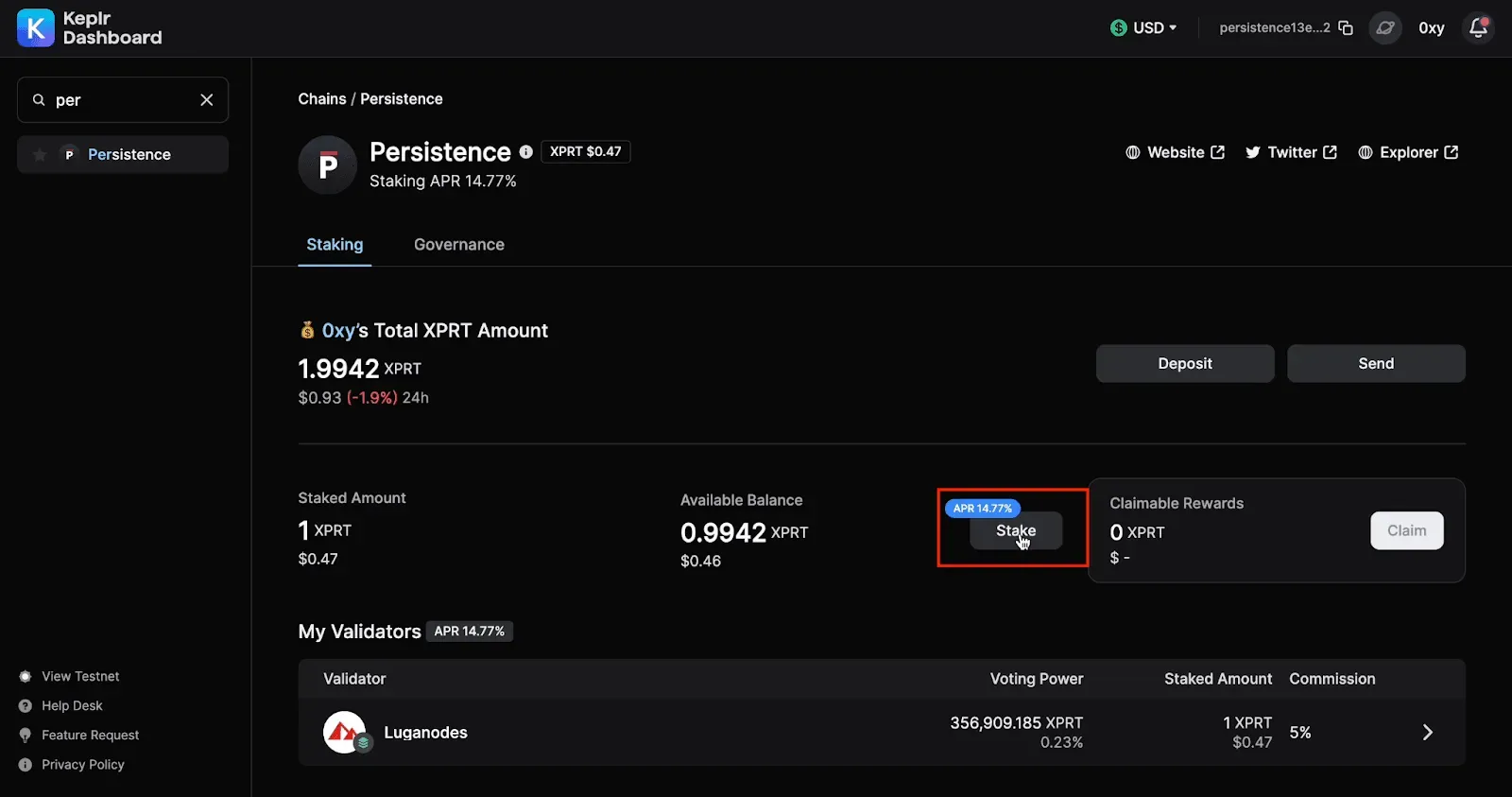Click the My Validators APR 14.77% badge
The width and height of the screenshot is (1512, 797).
point(470,632)
